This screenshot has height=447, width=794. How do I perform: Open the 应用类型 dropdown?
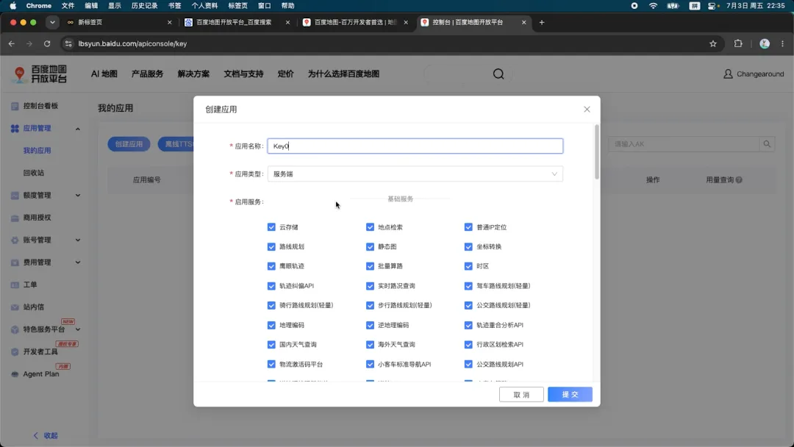[415, 174]
